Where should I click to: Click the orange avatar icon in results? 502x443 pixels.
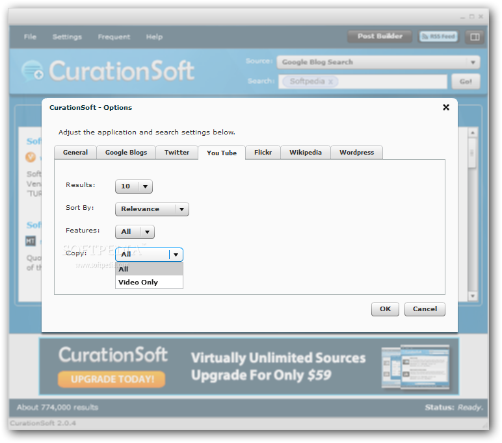(31, 157)
